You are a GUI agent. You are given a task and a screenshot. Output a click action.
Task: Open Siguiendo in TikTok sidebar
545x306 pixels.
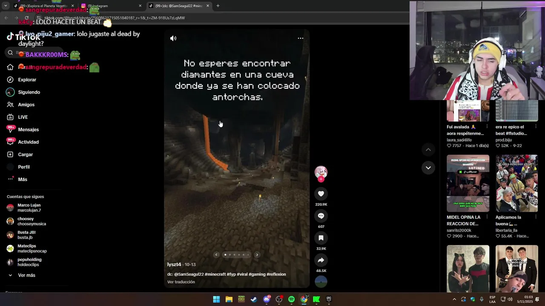pos(29,92)
